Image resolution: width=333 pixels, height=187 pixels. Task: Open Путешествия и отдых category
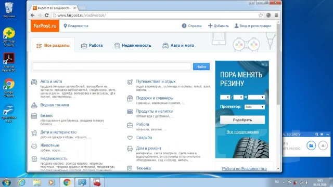tap(156, 82)
